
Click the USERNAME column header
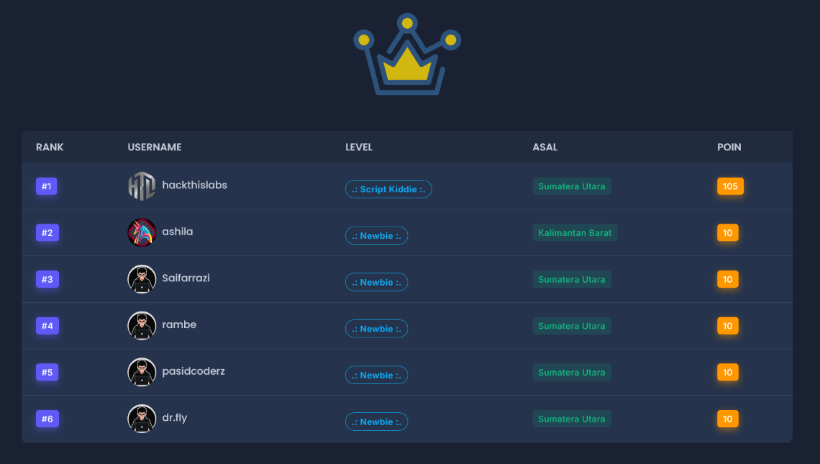[155, 147]
